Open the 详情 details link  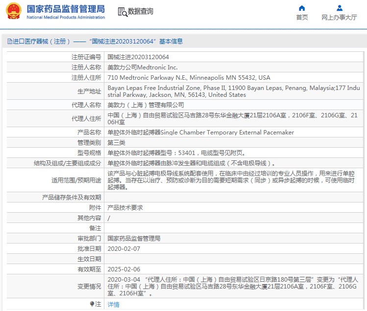click(113, 304)
